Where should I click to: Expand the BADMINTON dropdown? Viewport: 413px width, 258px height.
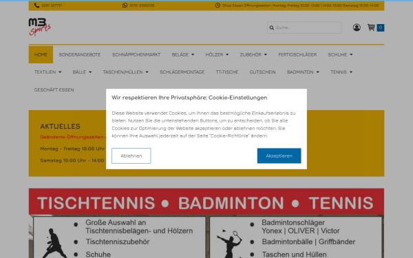pyautogui.click(x=303, y=72)
